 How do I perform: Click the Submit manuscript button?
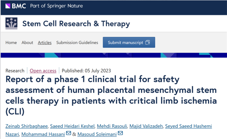click(129, 42)
